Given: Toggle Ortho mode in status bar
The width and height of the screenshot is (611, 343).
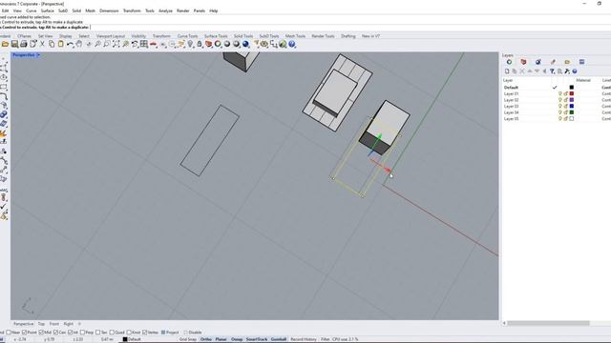Looking at the screenshot, I should point(206,339).
